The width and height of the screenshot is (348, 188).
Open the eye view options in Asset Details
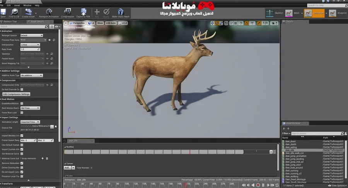pos(57,26)
